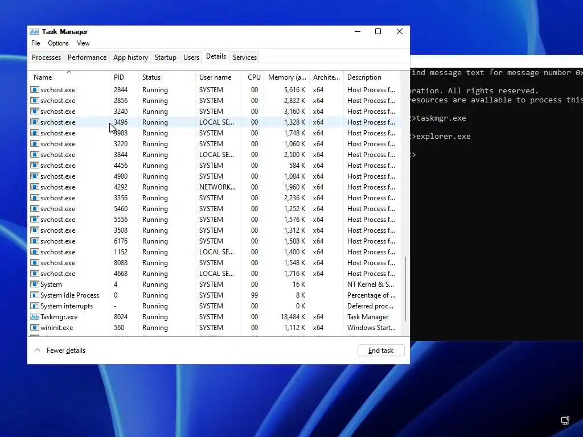
Task: Click the icon of svchost.exe PID 8088
Action: pyautogui.click(x=35, y=262)
